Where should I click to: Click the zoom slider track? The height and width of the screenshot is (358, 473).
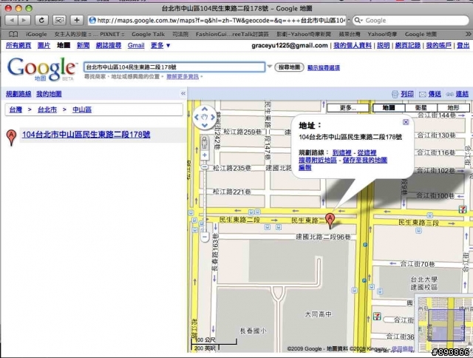pyautogui.click(x=205, y=199)
